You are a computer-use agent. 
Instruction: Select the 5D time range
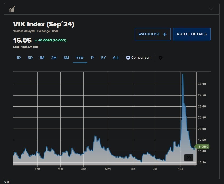pyautogui.click(x=30, y=58)
